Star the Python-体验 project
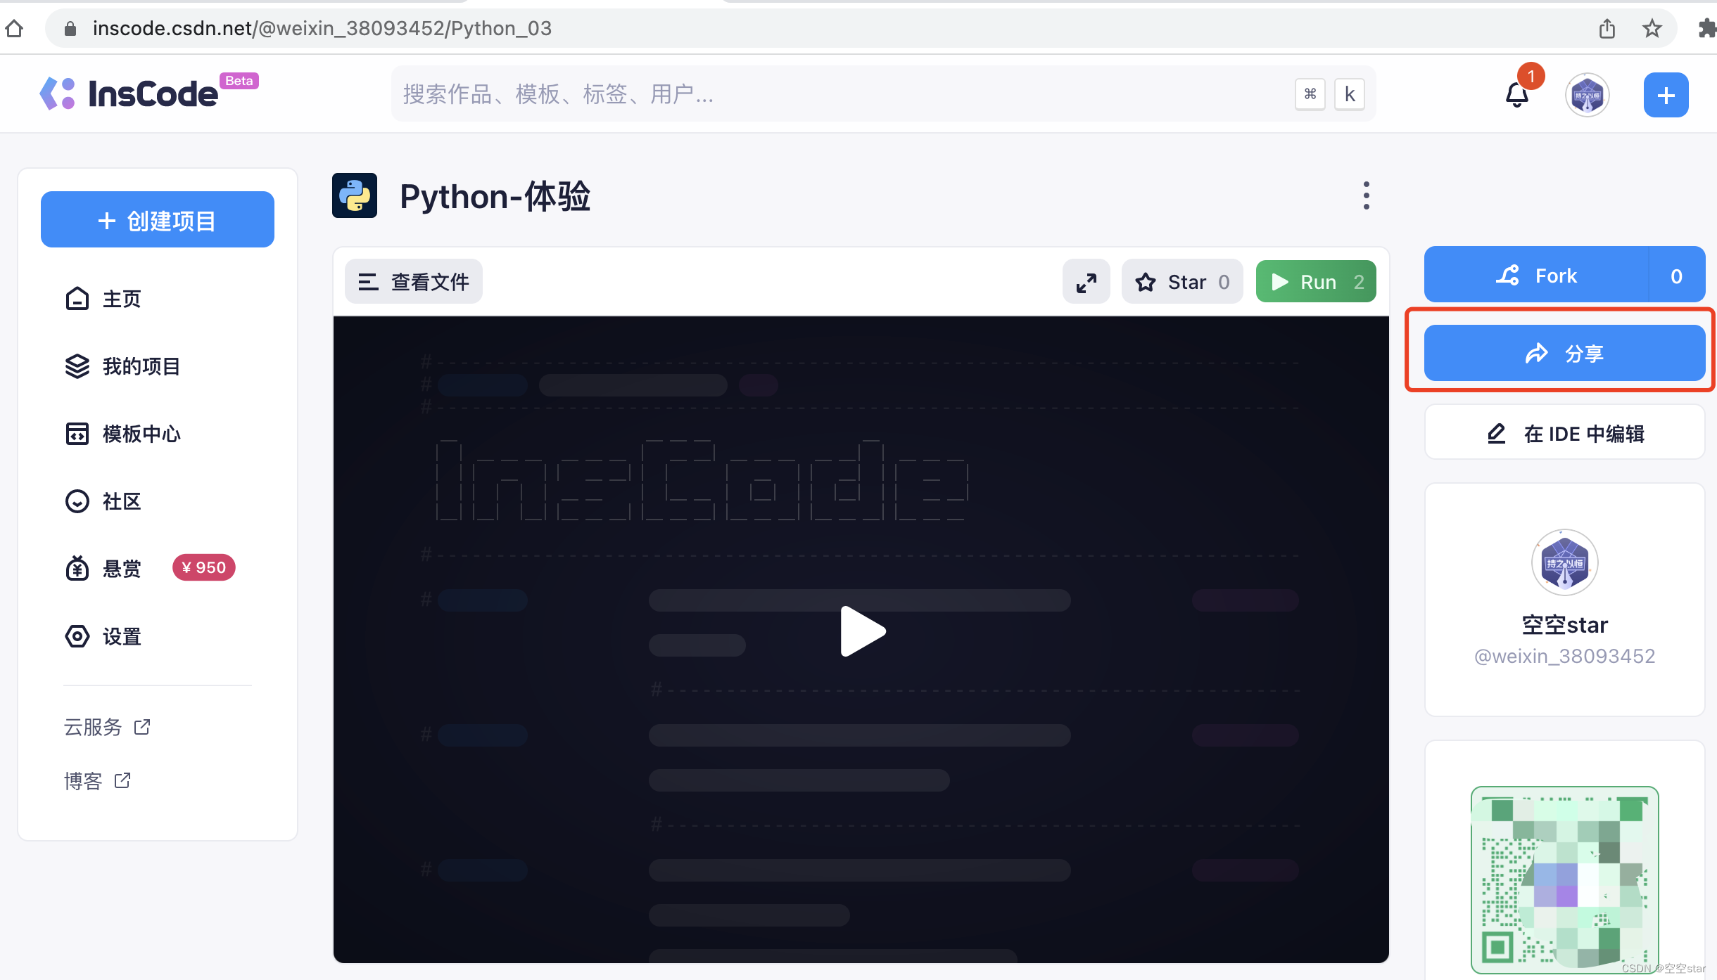The height and width of the screenshot is (980, 1717). [1181, 281]
